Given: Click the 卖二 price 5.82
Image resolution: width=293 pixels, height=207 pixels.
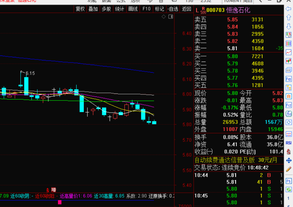Looking at the screenshot, I should click(x=233, y=41).
